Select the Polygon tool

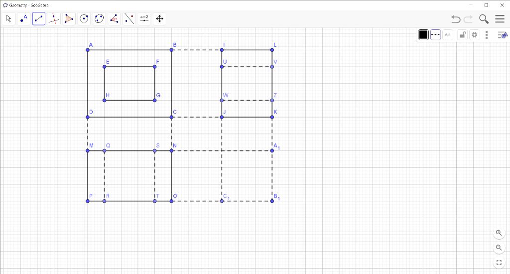click(69, 18)
